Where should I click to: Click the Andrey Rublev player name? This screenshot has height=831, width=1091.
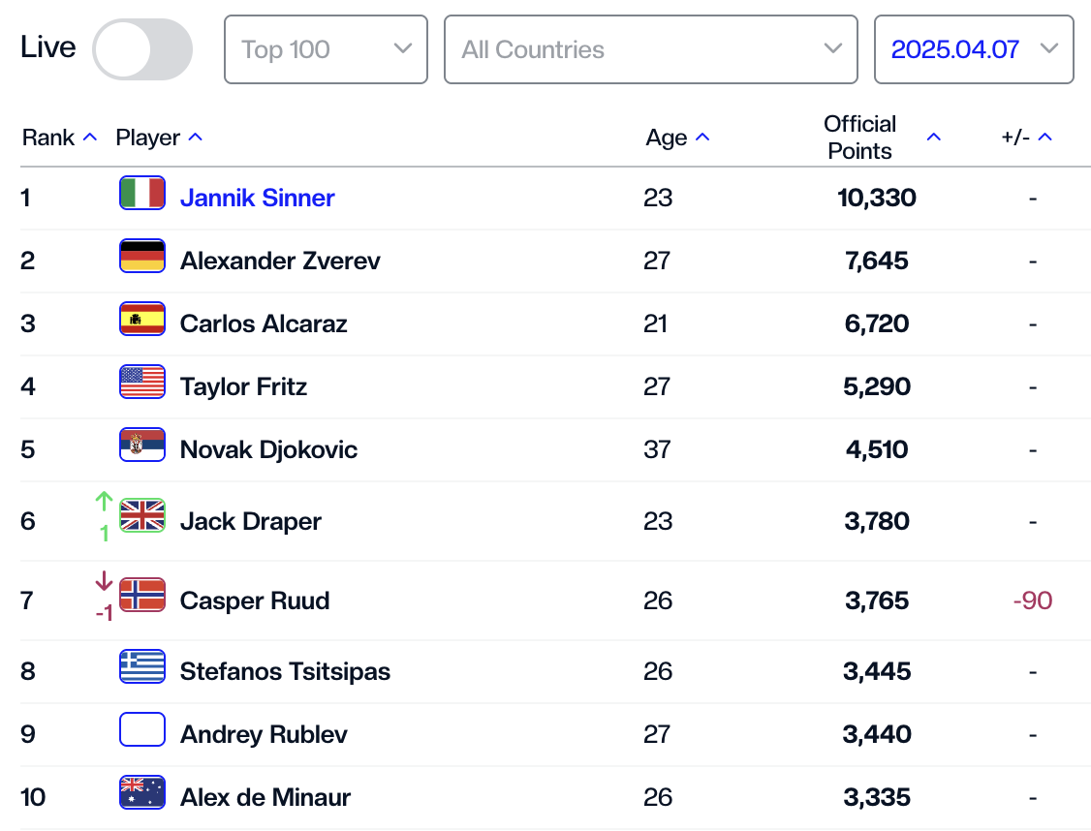(x=264, y=734)
